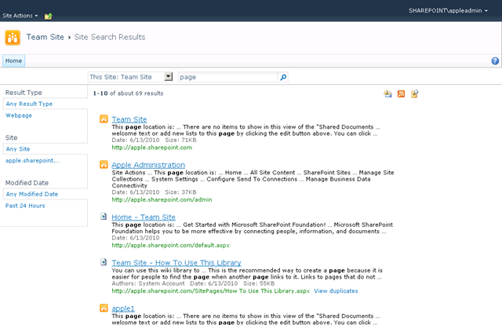Select Any Modified Date refinement

32,194
